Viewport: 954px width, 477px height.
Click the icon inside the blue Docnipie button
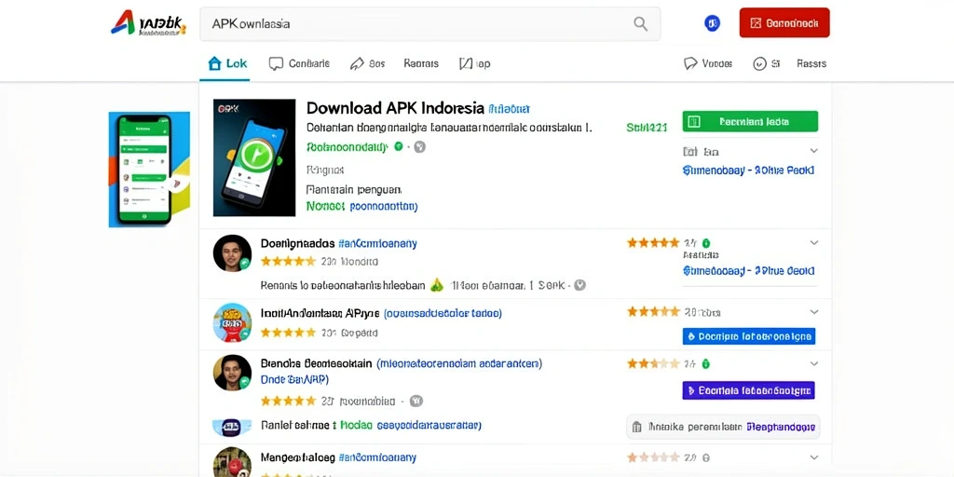(691, 335)
